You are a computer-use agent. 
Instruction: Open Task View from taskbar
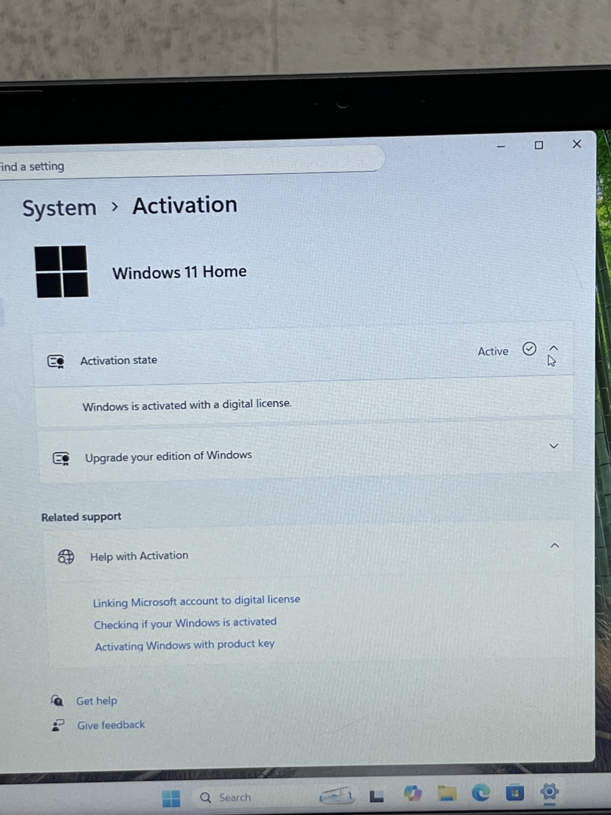point(376,796)
